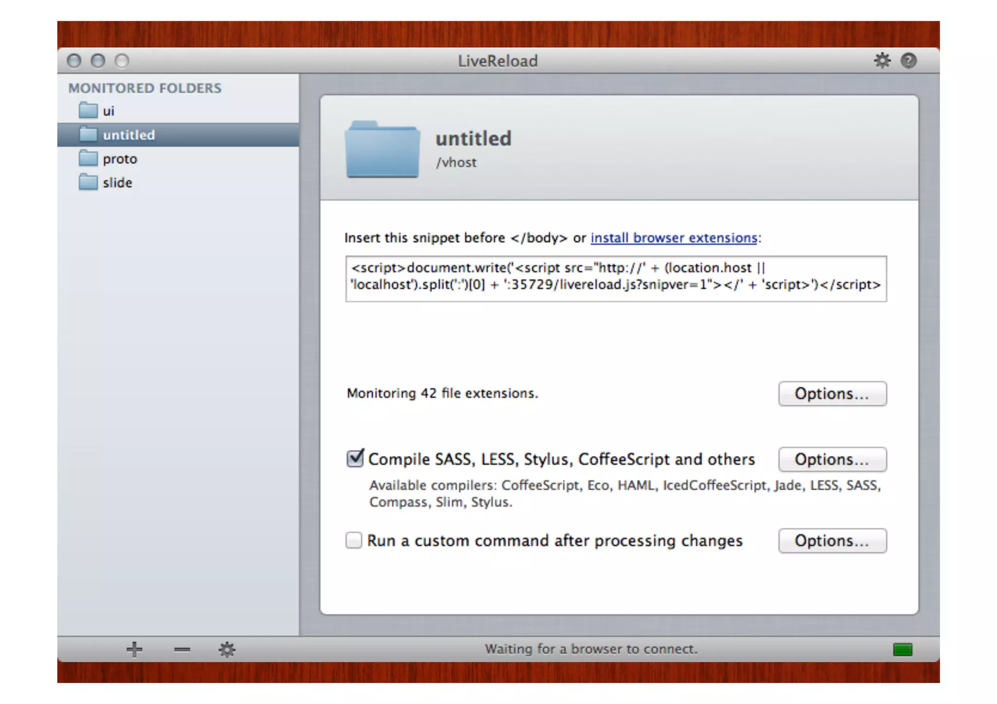Click the large untitled folder icon
Viewport: 997px width, 704px height.
[x=382, y=149]
